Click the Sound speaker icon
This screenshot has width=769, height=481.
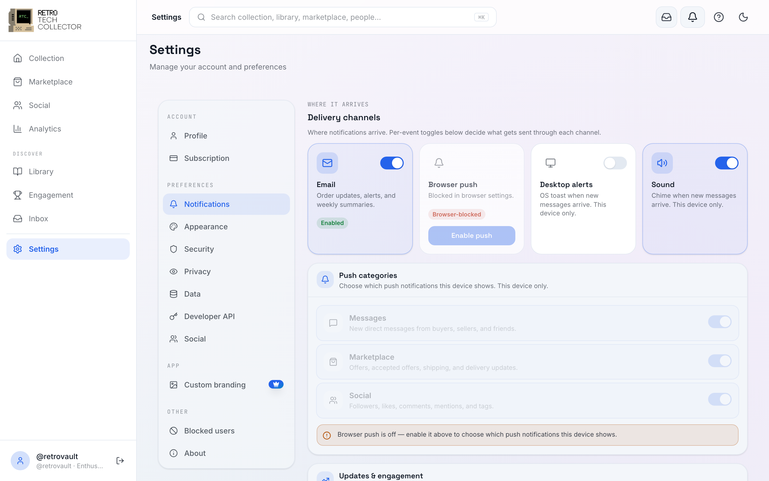pos(662,163)
